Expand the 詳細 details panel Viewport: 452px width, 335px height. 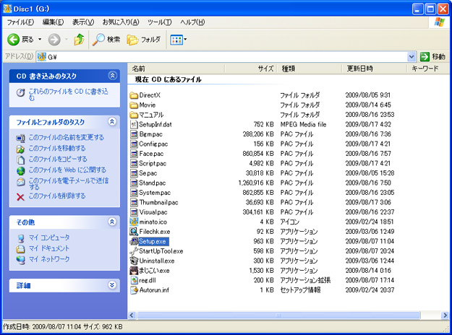pos(112,285)
